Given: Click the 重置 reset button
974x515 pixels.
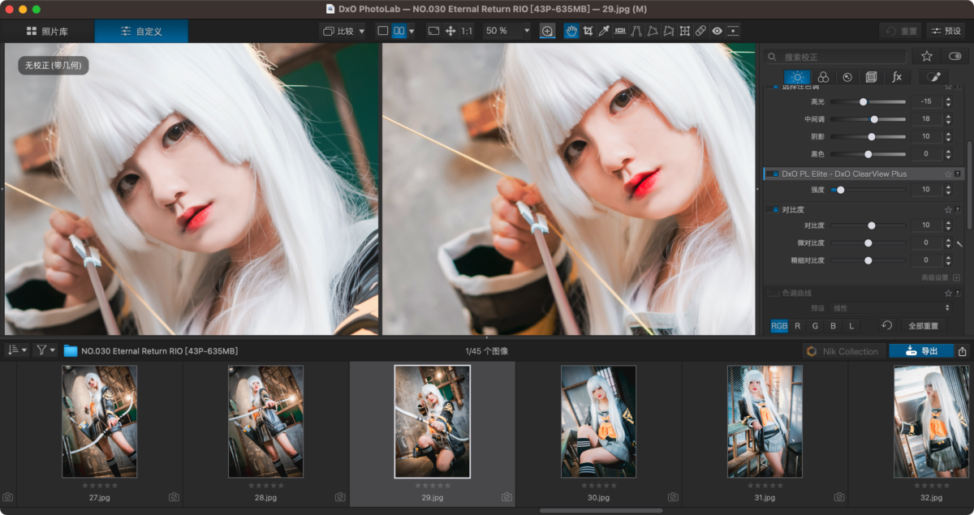Looking at the screenshot, I should [901, 31].
